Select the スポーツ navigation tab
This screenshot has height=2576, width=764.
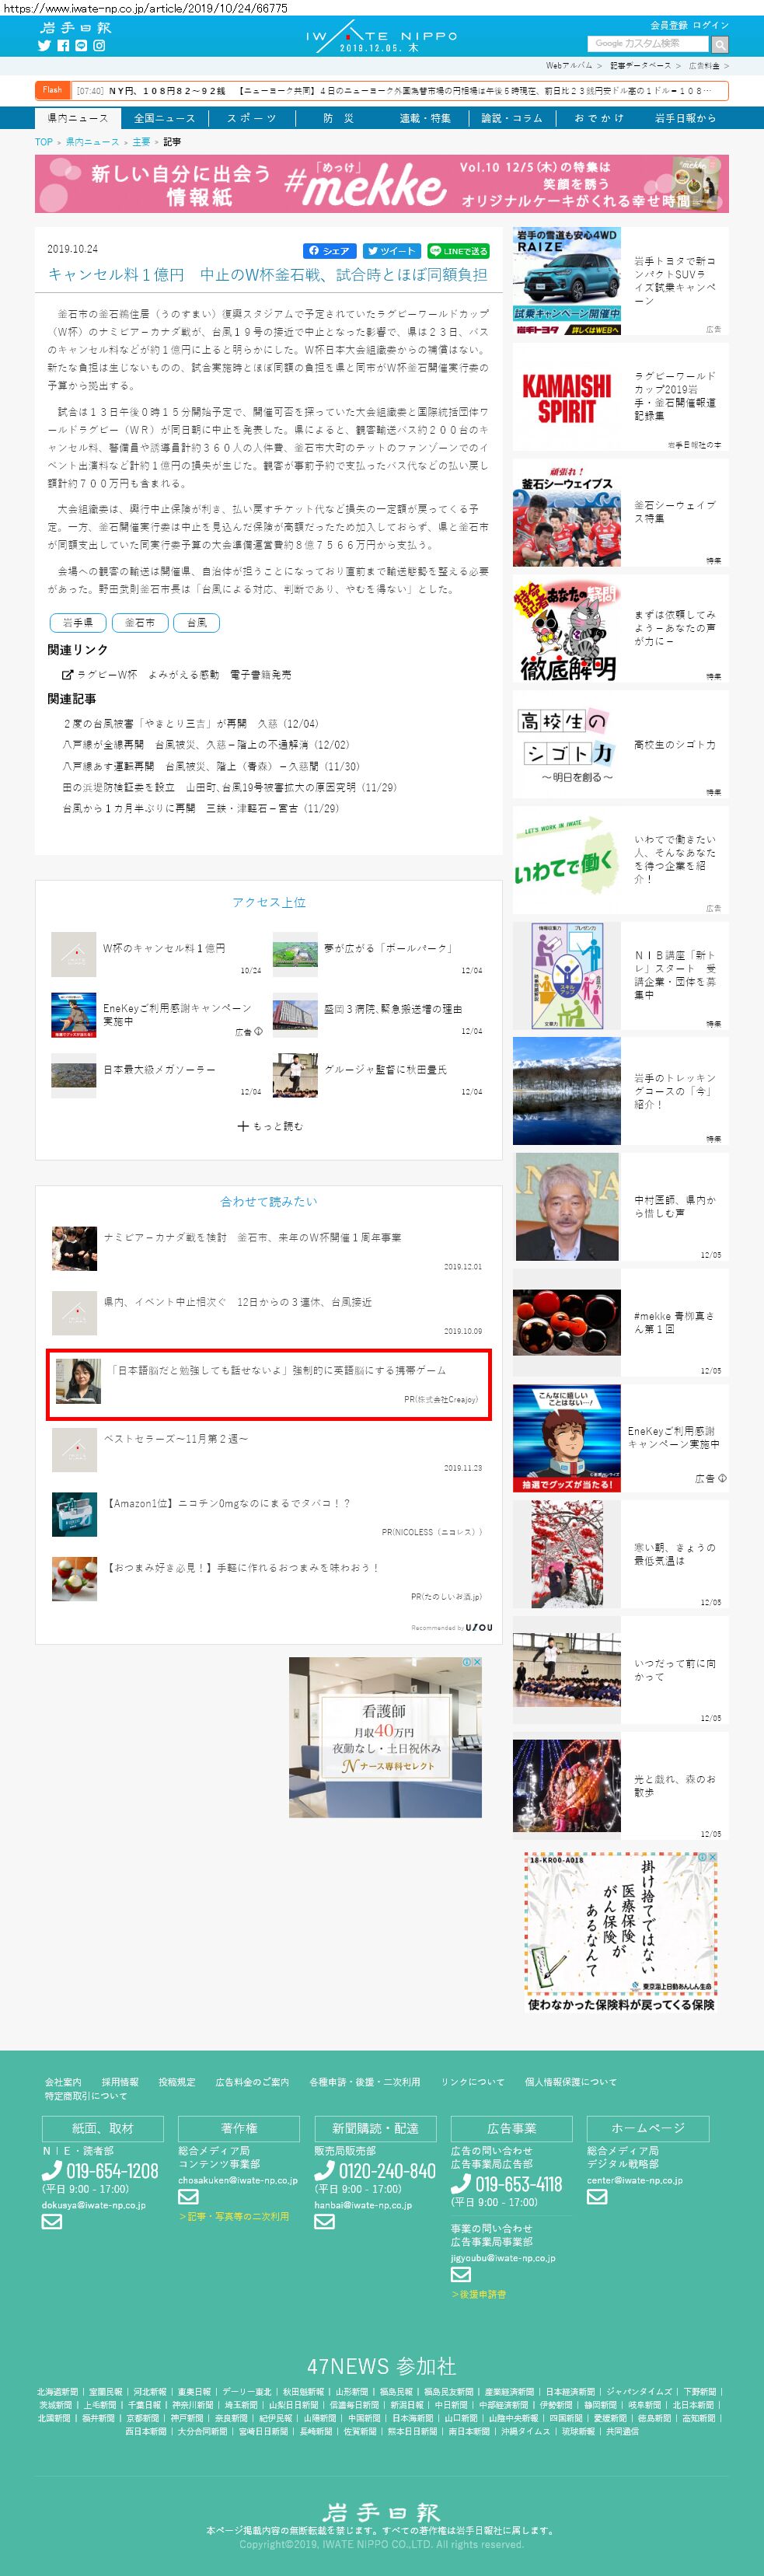pyautogui.click(x=251, y=118)
